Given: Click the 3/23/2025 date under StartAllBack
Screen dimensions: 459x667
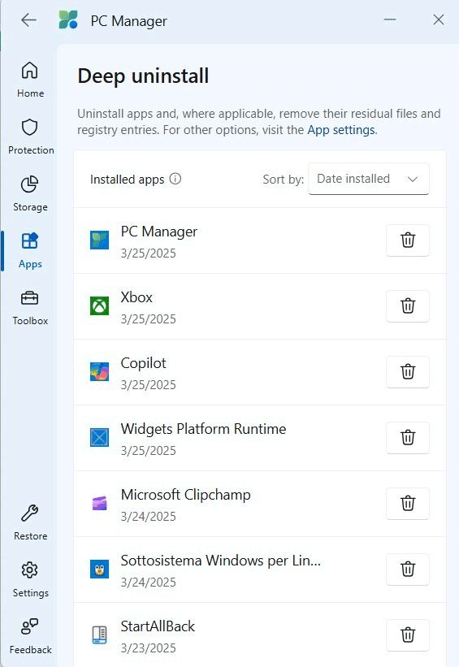Looking at the screenshot, I should [149, 648].
